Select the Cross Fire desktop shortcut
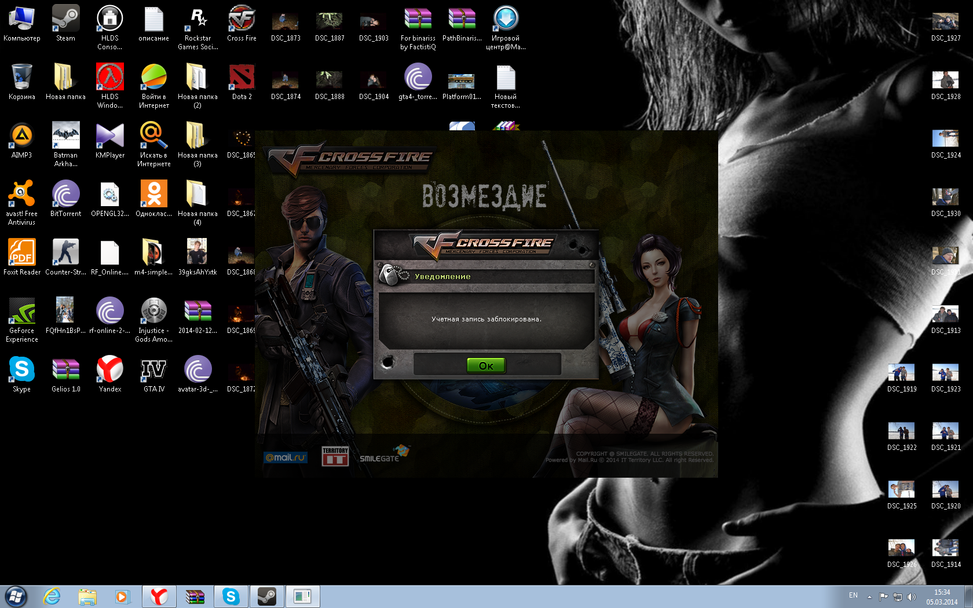 242,24
